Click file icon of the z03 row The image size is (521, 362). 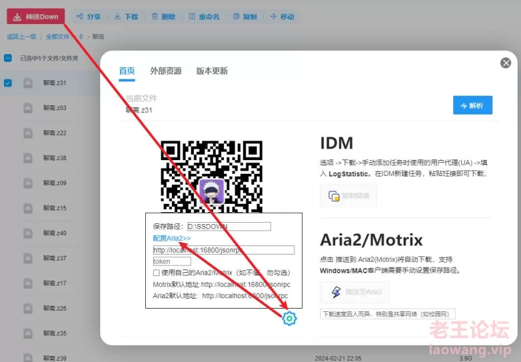(28, 108)
